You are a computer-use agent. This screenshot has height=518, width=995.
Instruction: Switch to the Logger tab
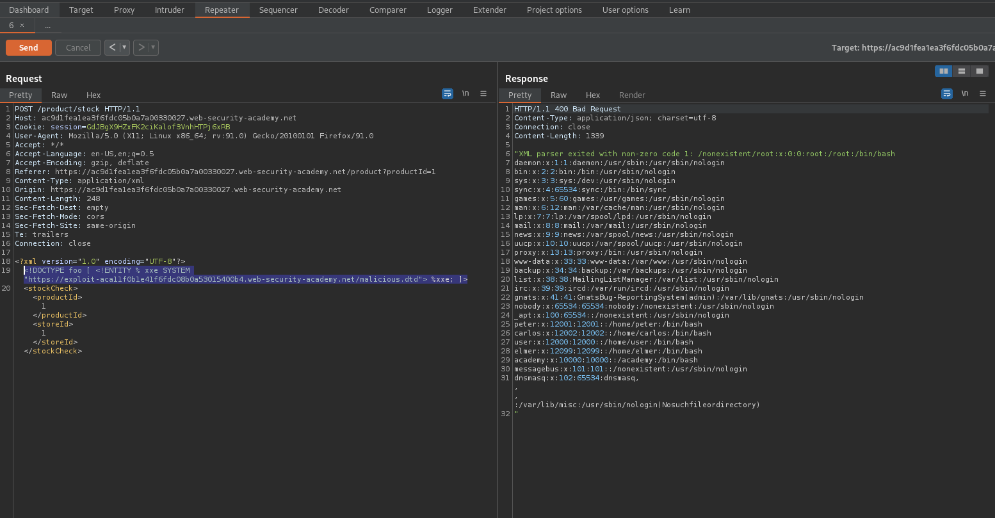point(440,10)
